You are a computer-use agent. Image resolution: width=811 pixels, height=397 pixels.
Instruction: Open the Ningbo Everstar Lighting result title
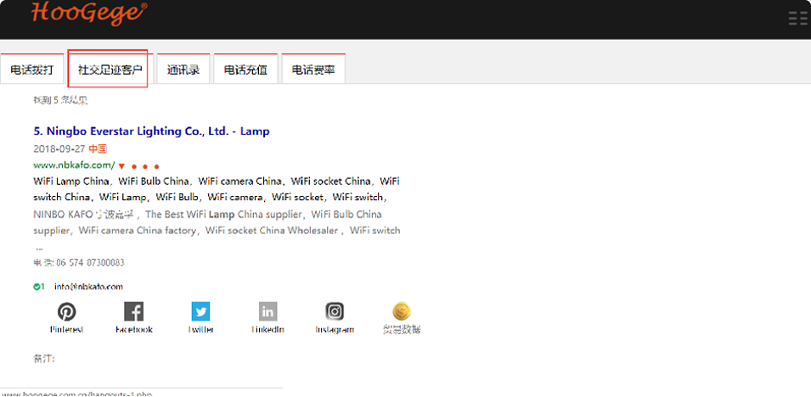151,131
